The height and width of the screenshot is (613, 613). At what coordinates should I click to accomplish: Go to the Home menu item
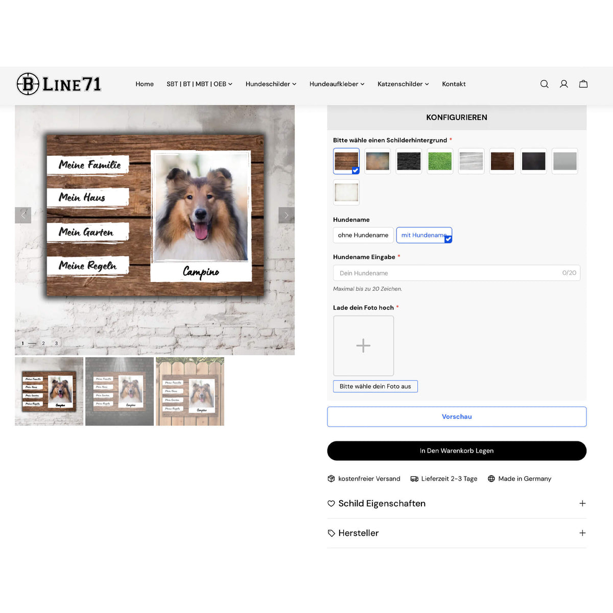click(x=145, y=84)
